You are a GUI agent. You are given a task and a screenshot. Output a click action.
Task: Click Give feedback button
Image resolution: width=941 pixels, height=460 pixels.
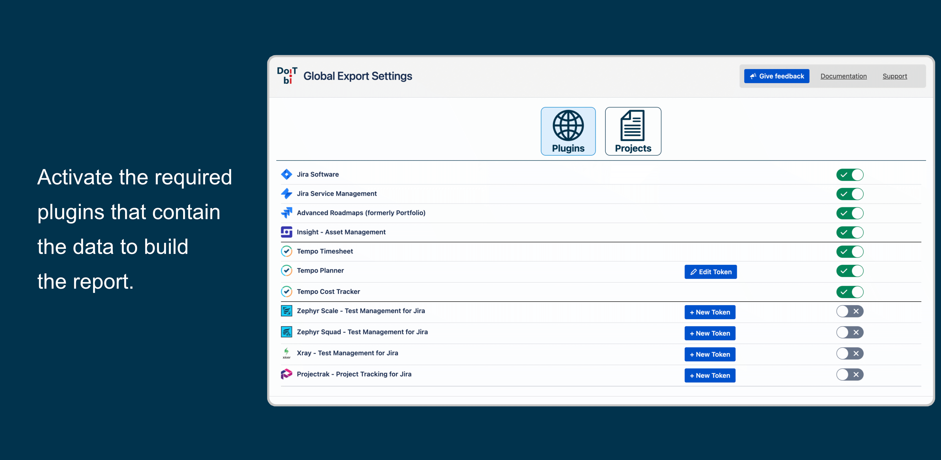pyautogui.click(x=777, y=76)
